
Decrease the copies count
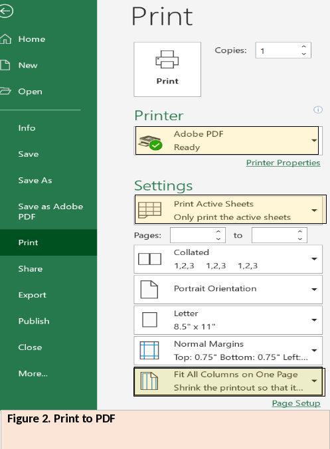point(304,54)
